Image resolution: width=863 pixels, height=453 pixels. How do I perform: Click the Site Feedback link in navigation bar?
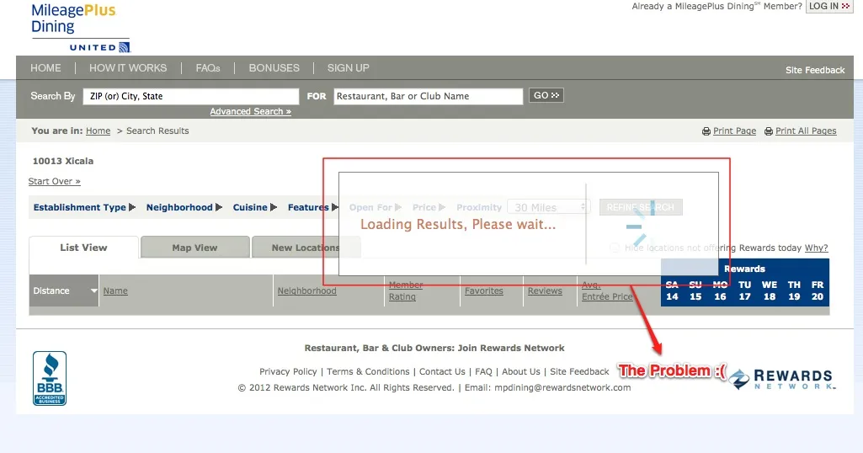click(x=814, y=70)
